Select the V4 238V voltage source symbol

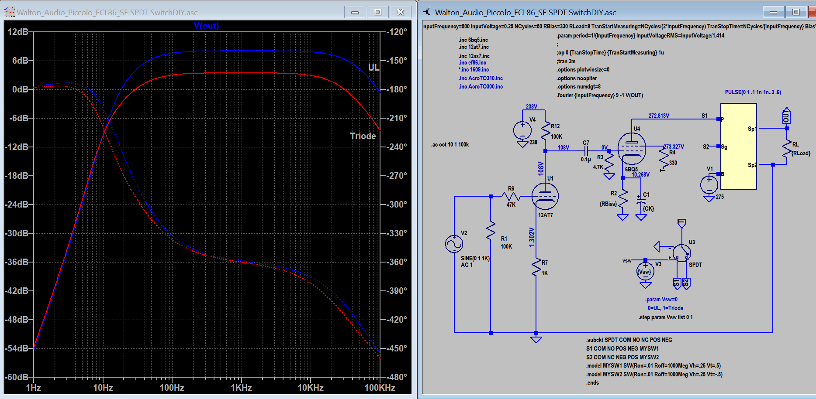coord(522,130)
